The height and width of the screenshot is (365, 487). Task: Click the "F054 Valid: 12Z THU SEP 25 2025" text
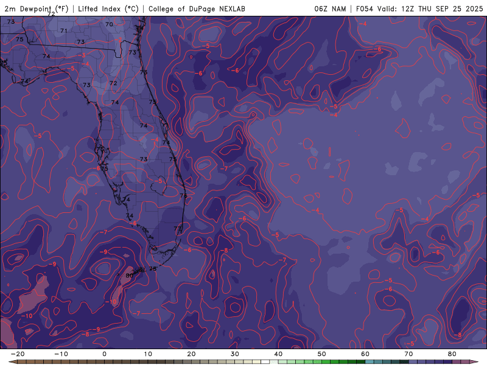pos(419,9)
